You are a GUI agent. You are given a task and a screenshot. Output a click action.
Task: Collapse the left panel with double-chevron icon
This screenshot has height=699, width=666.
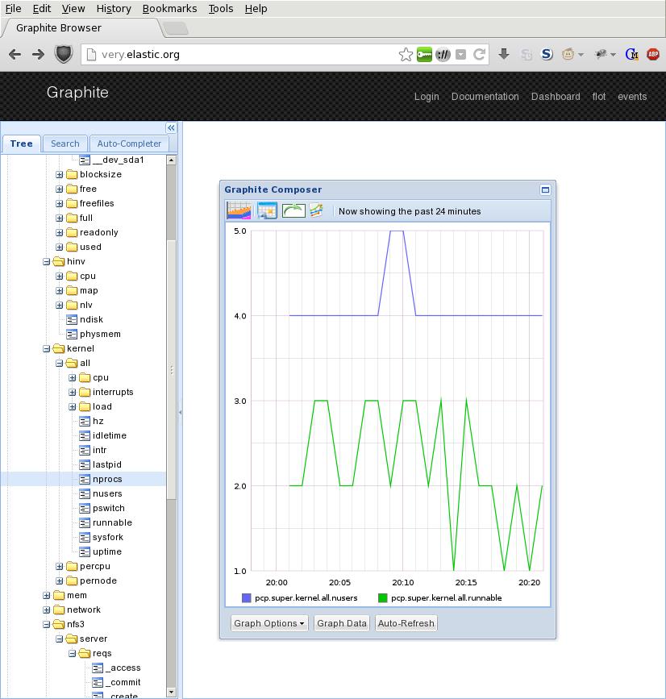pos(171,128)
